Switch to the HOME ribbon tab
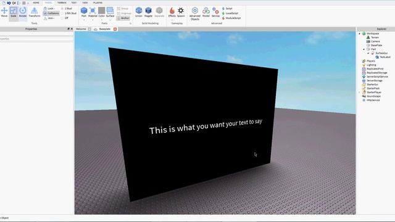Image resolution: width=395 pixels, height=222 pixels. (36, 2)
